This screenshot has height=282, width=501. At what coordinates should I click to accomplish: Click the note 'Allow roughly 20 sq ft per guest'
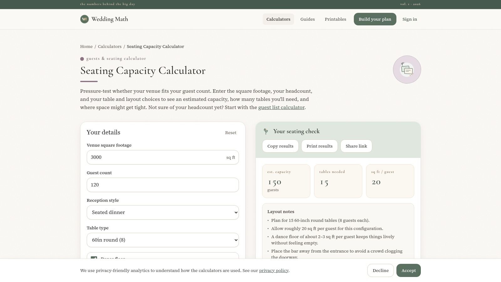coord(327,228)
